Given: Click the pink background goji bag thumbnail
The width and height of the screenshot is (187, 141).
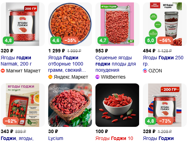Looking at the screenshot, I should point(117,24).
